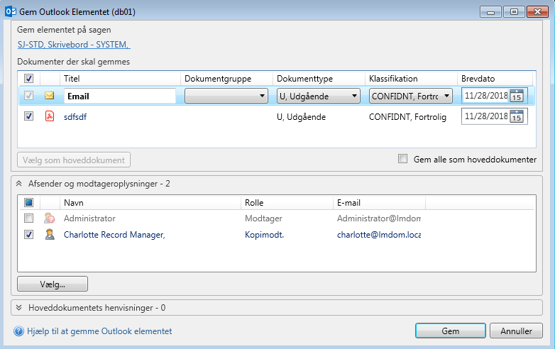Click the Charlotte Record Manager person icon

(50, 234)
